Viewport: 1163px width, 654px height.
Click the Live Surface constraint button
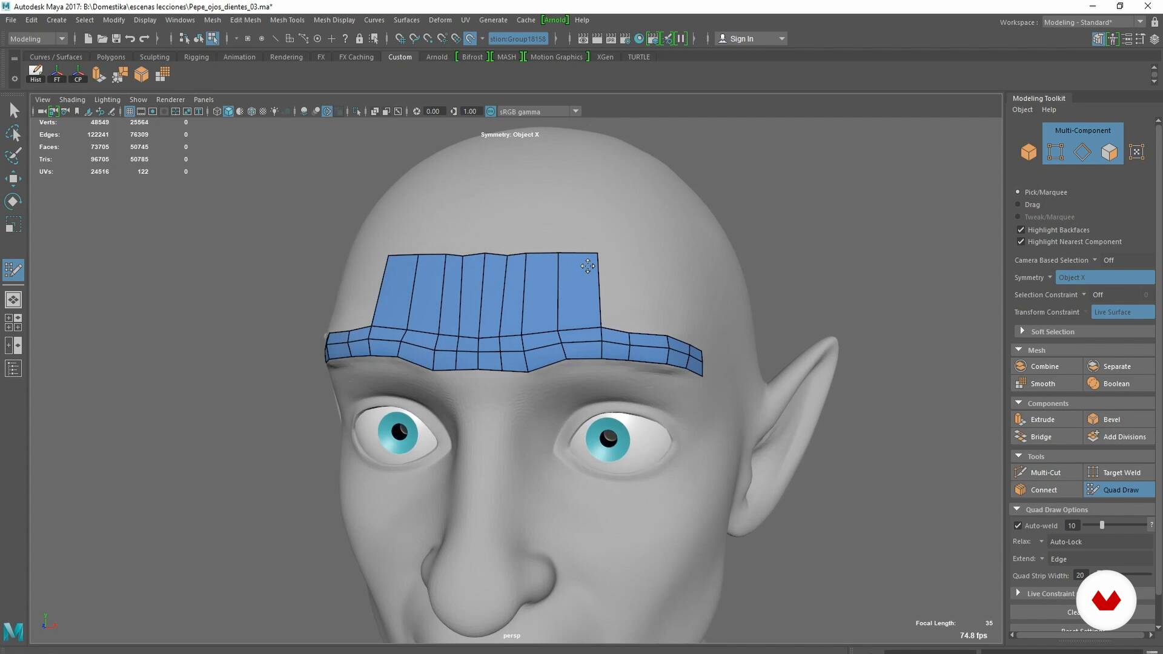[1122, 312]
